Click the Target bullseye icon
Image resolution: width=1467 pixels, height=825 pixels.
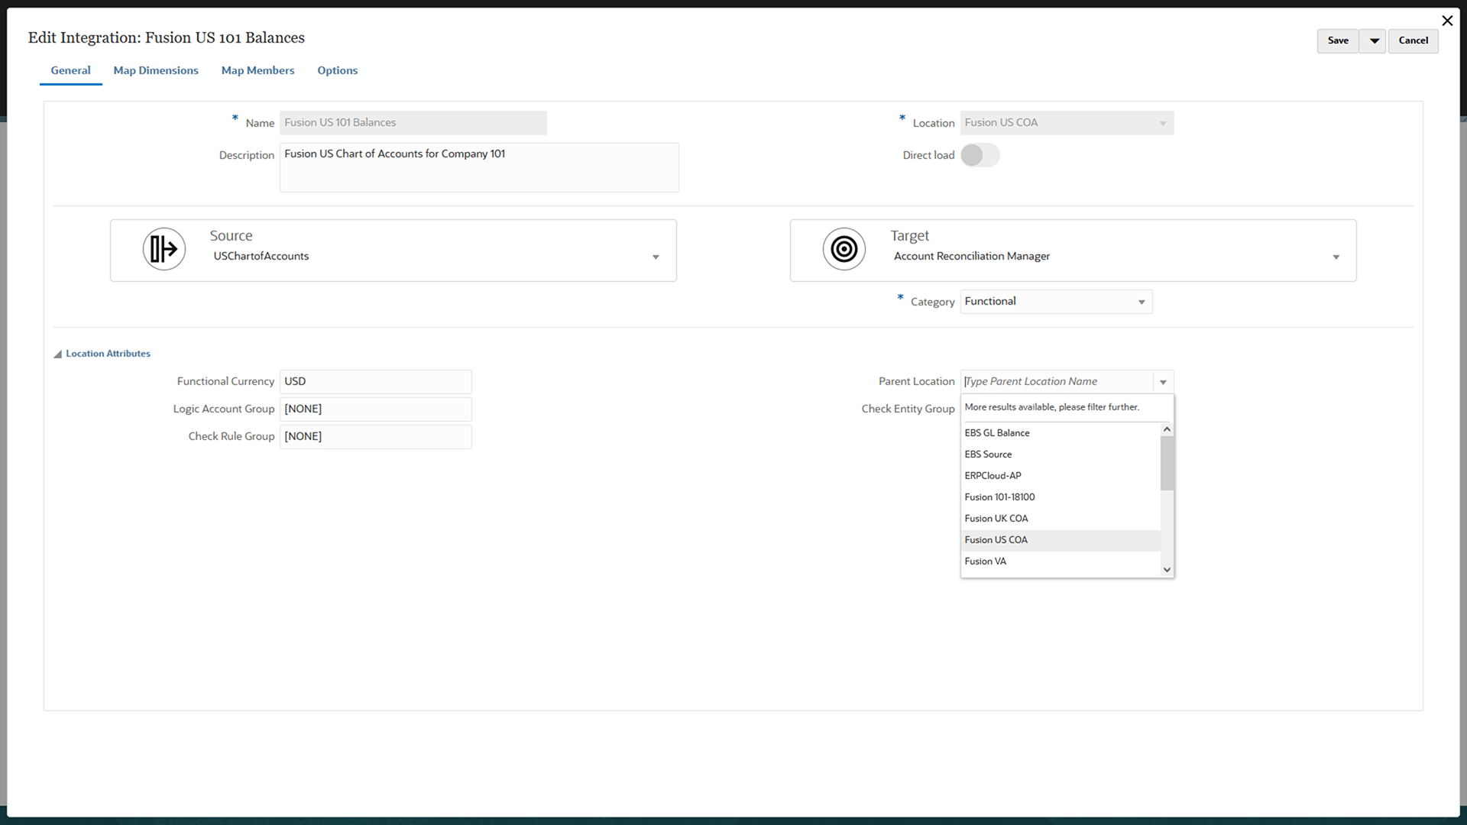[x=844, y=249]
